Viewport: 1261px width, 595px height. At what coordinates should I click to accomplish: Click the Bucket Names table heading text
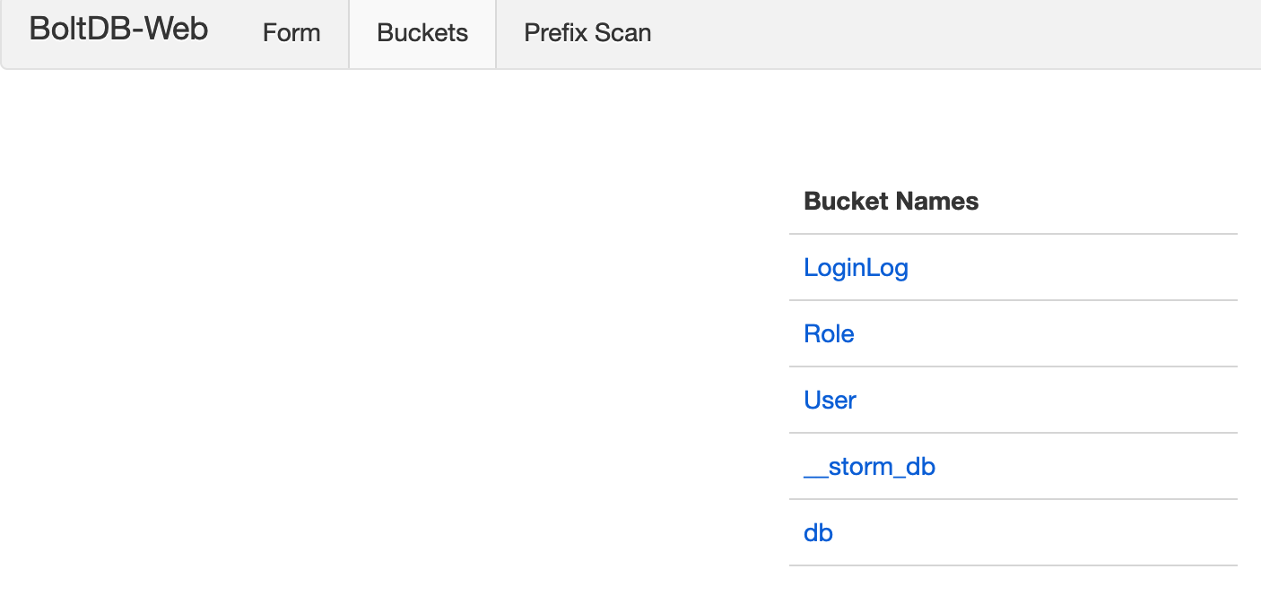(891, 202)
